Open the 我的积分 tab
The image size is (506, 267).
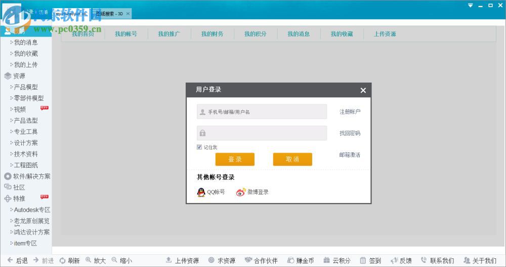point(255,34)
